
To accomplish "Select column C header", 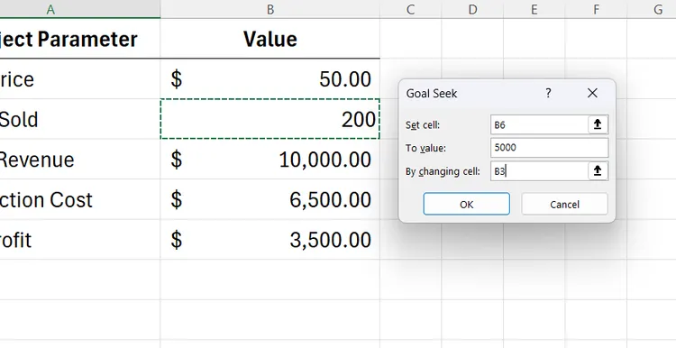I will [410, 9].
